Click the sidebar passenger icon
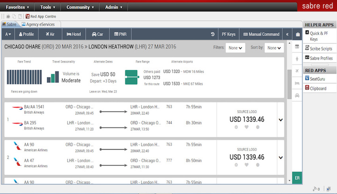Image resolution: width=337 pixels, height=194 pixels. (297, 58)
